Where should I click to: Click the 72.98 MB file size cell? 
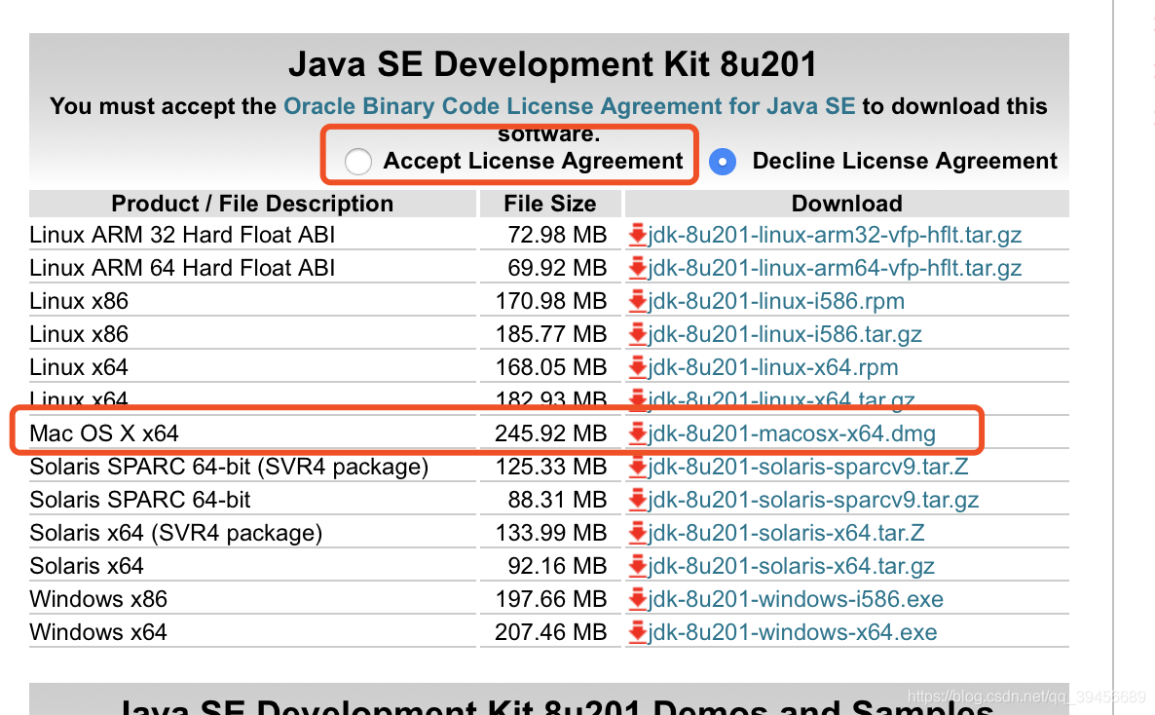(550, 235)
